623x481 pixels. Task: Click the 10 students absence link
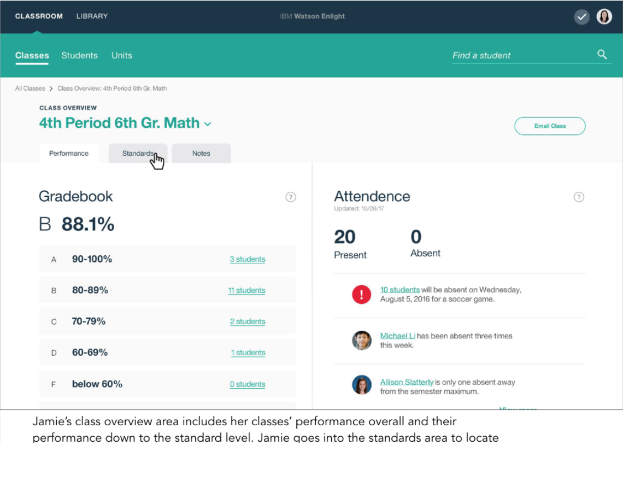point(399,290)
